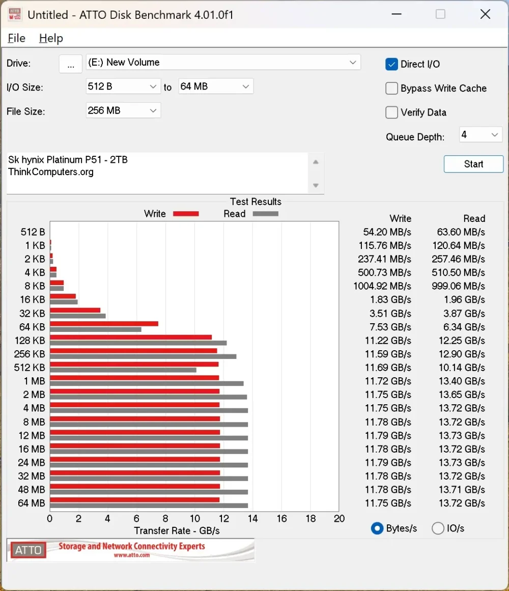This screenshot has height=591, width=509.
Task: Start the benchmark test
Action: pos(473,164)
